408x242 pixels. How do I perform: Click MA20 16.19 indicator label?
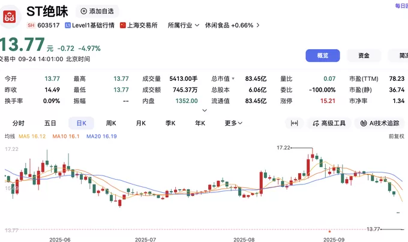tap(101, 137)
